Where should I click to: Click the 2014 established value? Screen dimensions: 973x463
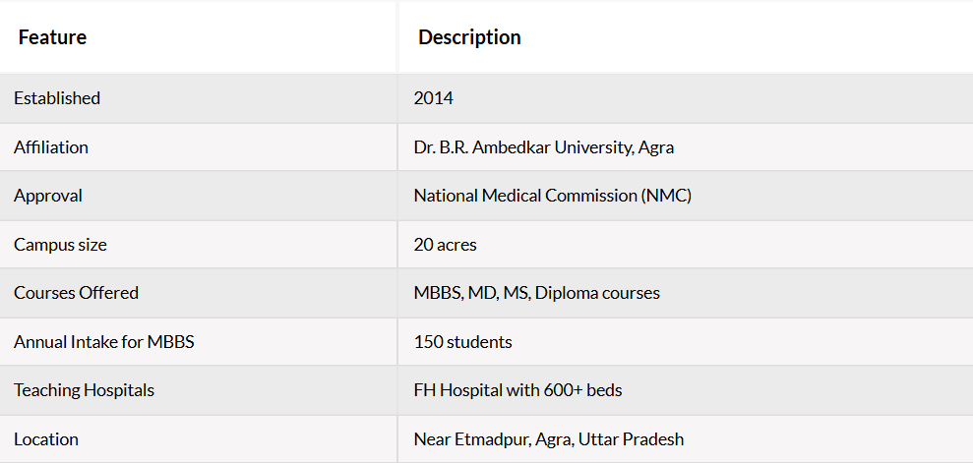(x=433, y=98)
